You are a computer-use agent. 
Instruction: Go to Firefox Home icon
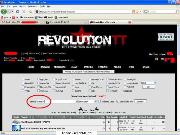pyautogui.click(x=30, y=11)
